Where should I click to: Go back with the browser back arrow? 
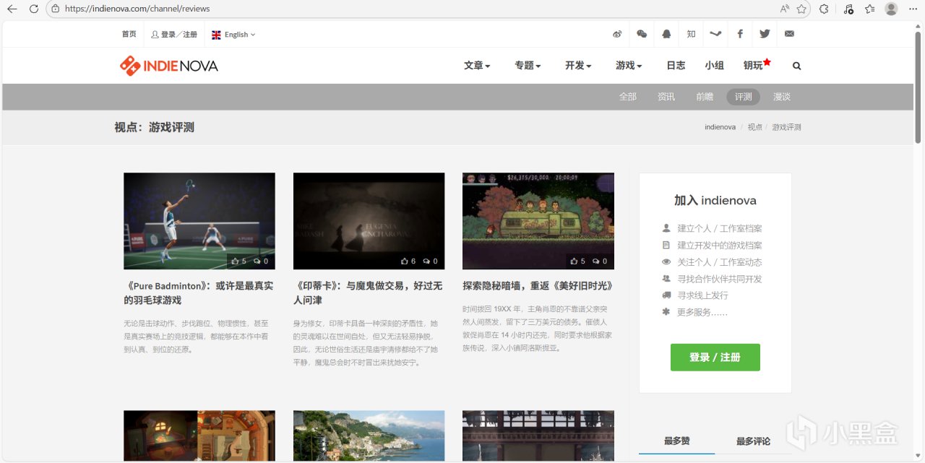(x=12, y=9)
